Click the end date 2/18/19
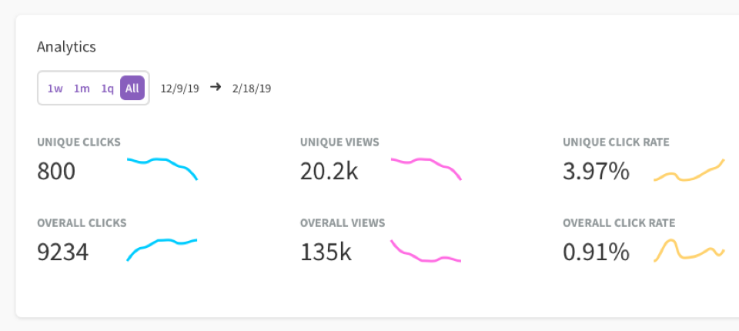739x331 pixels. pyautogui.click(x=252, y=89)
